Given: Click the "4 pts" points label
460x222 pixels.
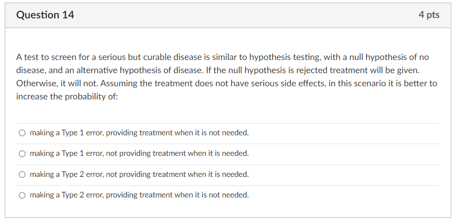Looking at the screenshot, I should point(429,14).
